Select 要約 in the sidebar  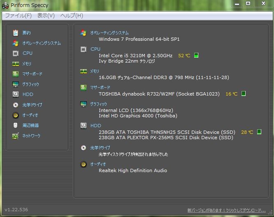26,33
